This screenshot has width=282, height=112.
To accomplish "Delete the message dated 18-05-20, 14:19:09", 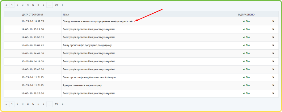I will (x=273, y=61).
